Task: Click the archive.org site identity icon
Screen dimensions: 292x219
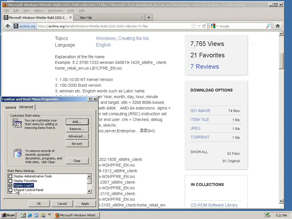Action: [16, 26]
